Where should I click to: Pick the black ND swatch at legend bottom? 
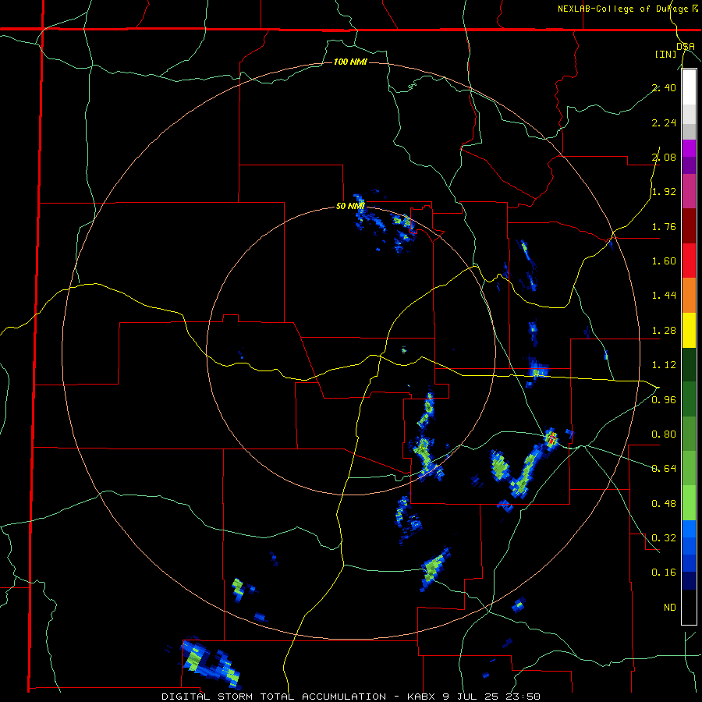coord(689,607)
